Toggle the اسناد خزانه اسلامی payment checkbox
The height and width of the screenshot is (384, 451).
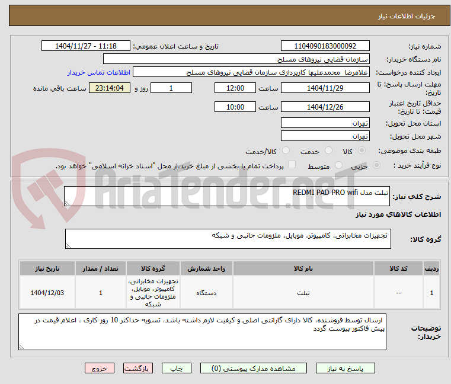(x=292, y=165)
